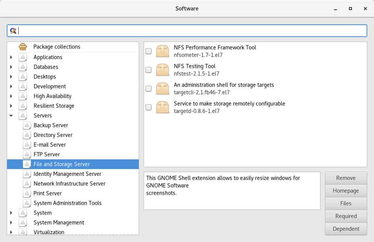This screenshot has width=374, height=242.
Task: Click the Development category icon
Action: click(x=23, y=86)
